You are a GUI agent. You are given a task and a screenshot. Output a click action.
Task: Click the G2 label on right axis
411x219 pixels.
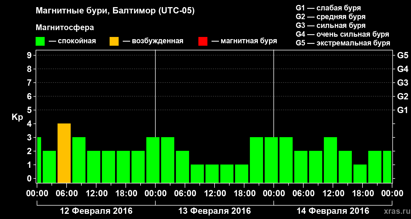coord(403,96)
